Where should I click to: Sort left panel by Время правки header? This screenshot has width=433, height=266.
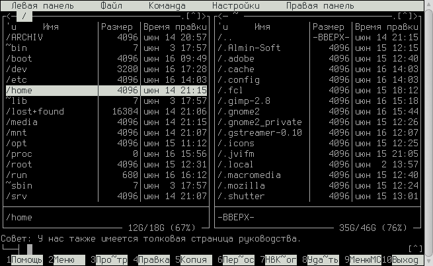[175, 27]
